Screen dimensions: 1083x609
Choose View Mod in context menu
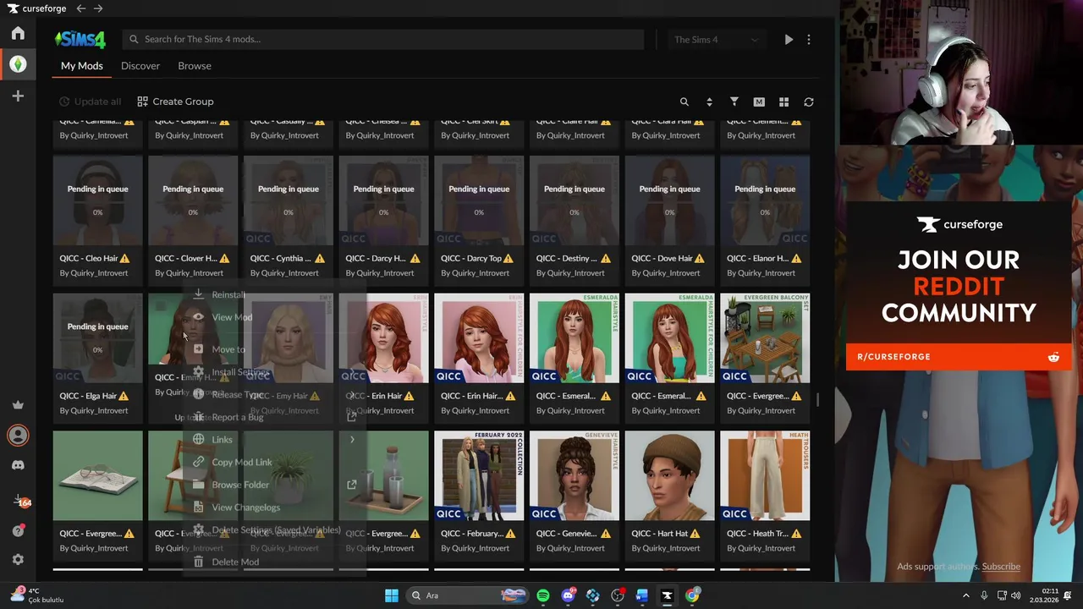(232, 317)
